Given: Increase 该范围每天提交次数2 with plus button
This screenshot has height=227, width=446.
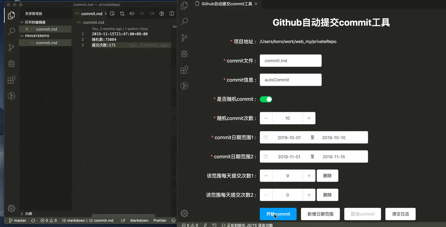Looking at the screenshot, I should click(x=309, y=195).
